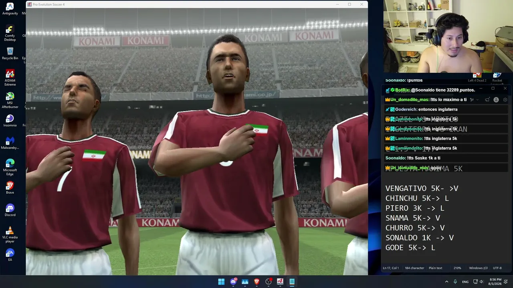Click the line 'SNAMA 5K-> V' in Notepad
The image size is (513, 288).
click(413, 218)
